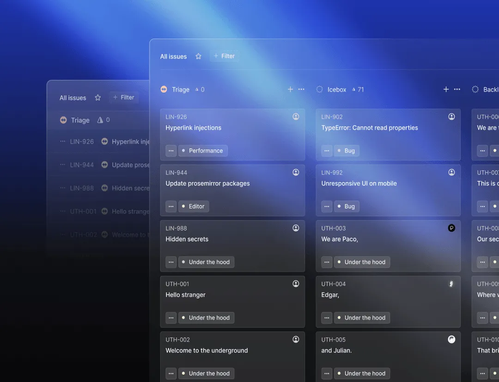499x382 pixels.
Task: Add issue to the Triage column
Action: point(290,90)
